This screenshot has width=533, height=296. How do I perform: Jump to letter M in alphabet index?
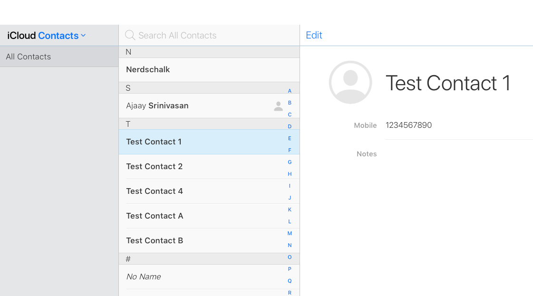pyautogui.click(x=290, y=233)
